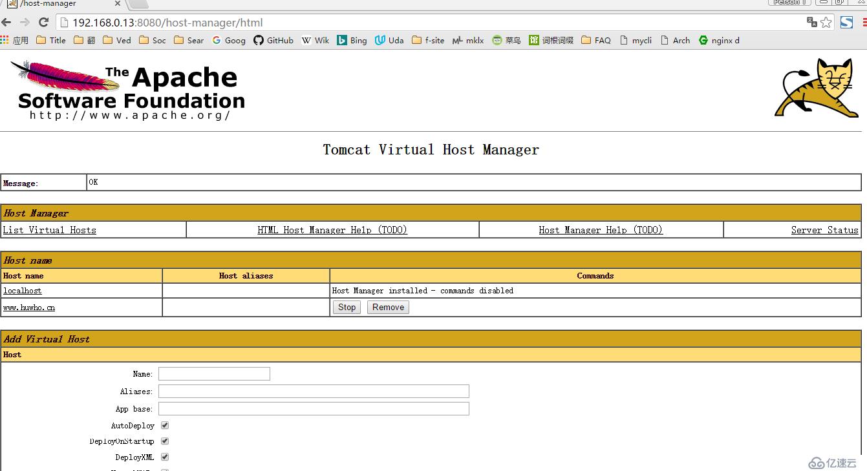Open the blue S extension icon

click(846, 23)
